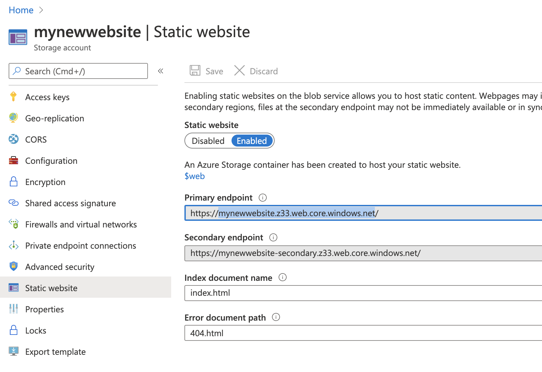Click the Access keys key icon
542x372 pixels.
coord(13,96)
